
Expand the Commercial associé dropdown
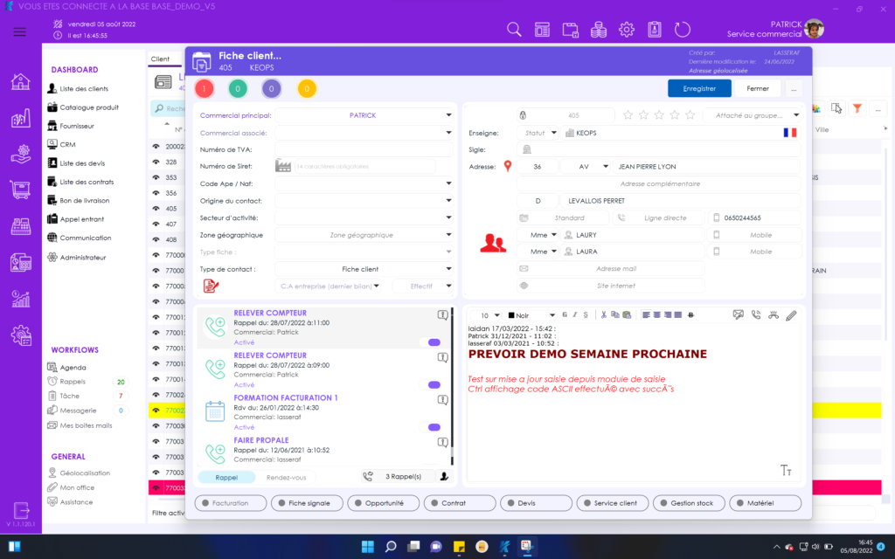pos(448,133)
